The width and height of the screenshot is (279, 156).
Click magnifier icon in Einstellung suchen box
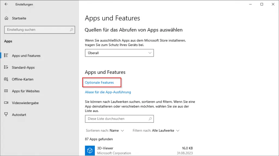click(x=71, y=30)
